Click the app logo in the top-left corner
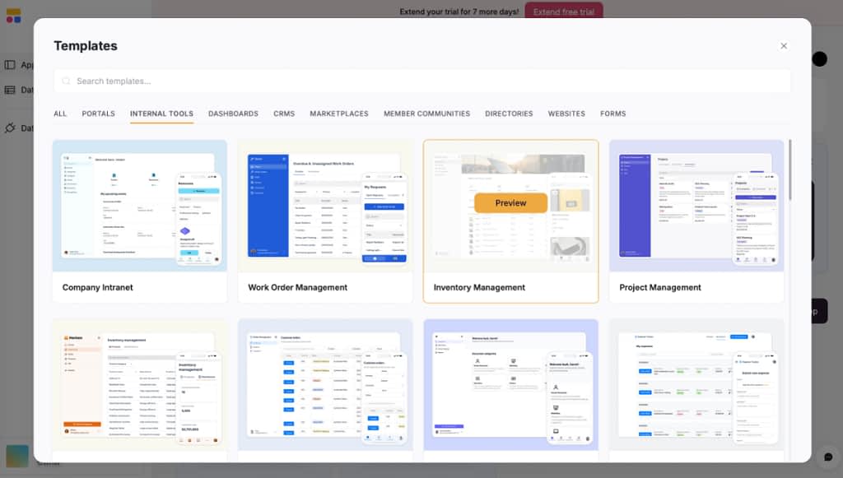The image size is (843, 478). (x=13, y=16)
